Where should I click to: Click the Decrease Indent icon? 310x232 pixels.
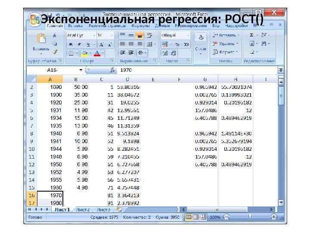click(x=122, y=52)
